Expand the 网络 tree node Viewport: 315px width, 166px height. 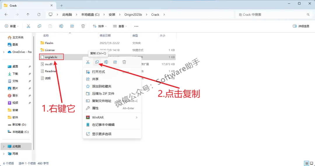(x=4, y=153)
